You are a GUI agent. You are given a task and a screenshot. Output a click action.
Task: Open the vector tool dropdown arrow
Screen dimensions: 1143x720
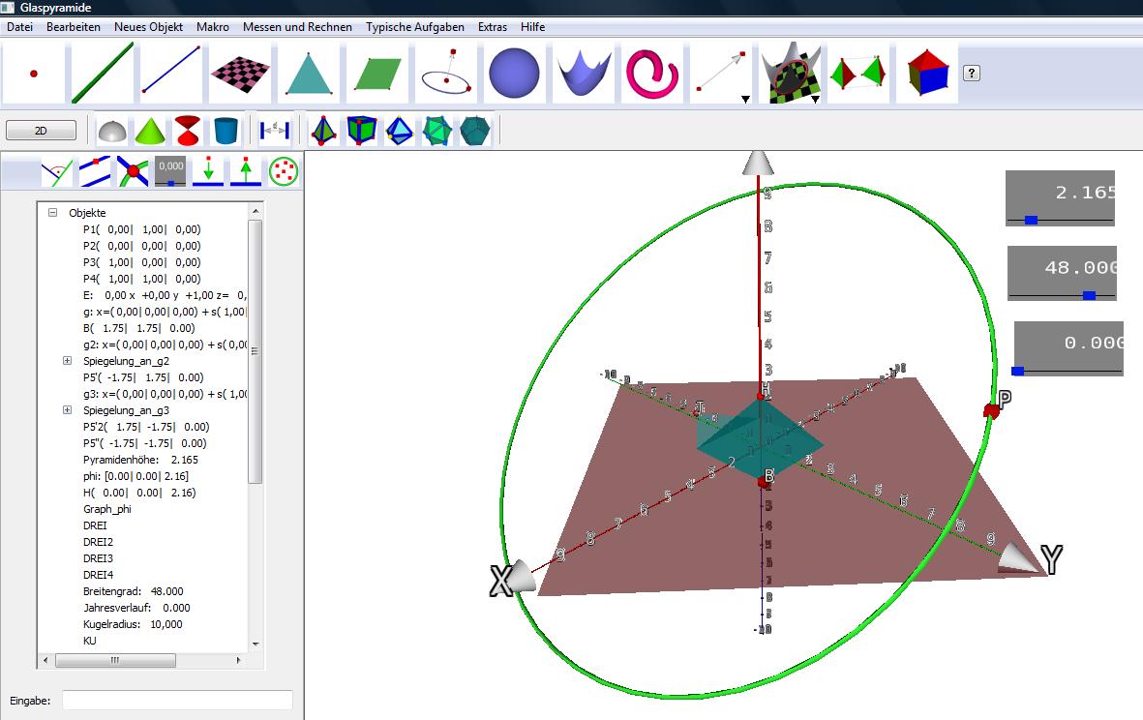pyautogui.click(x=744, y=99)
